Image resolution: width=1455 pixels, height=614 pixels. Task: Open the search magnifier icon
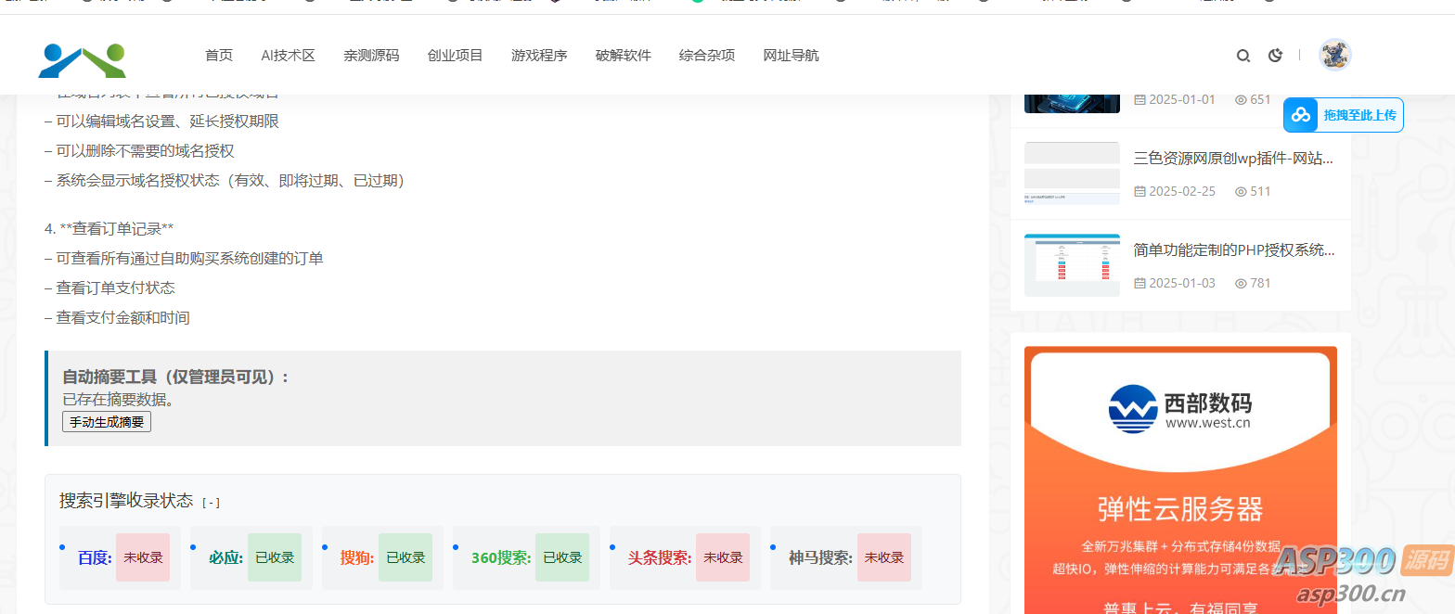1243,56
